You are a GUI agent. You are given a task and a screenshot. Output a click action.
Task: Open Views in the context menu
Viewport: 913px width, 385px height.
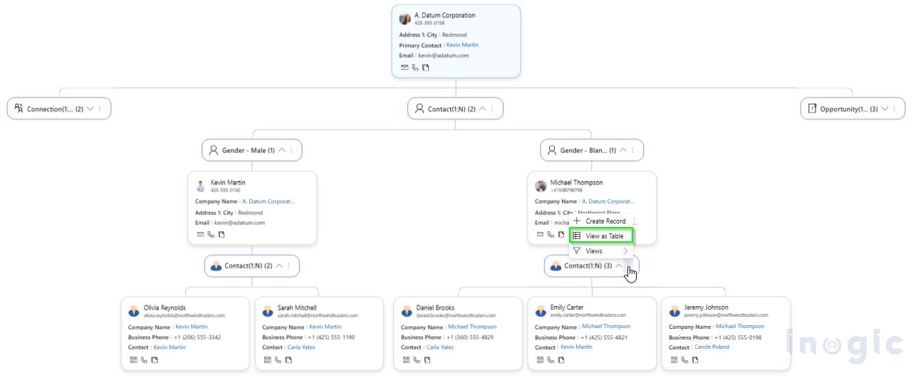coord(600,250)
